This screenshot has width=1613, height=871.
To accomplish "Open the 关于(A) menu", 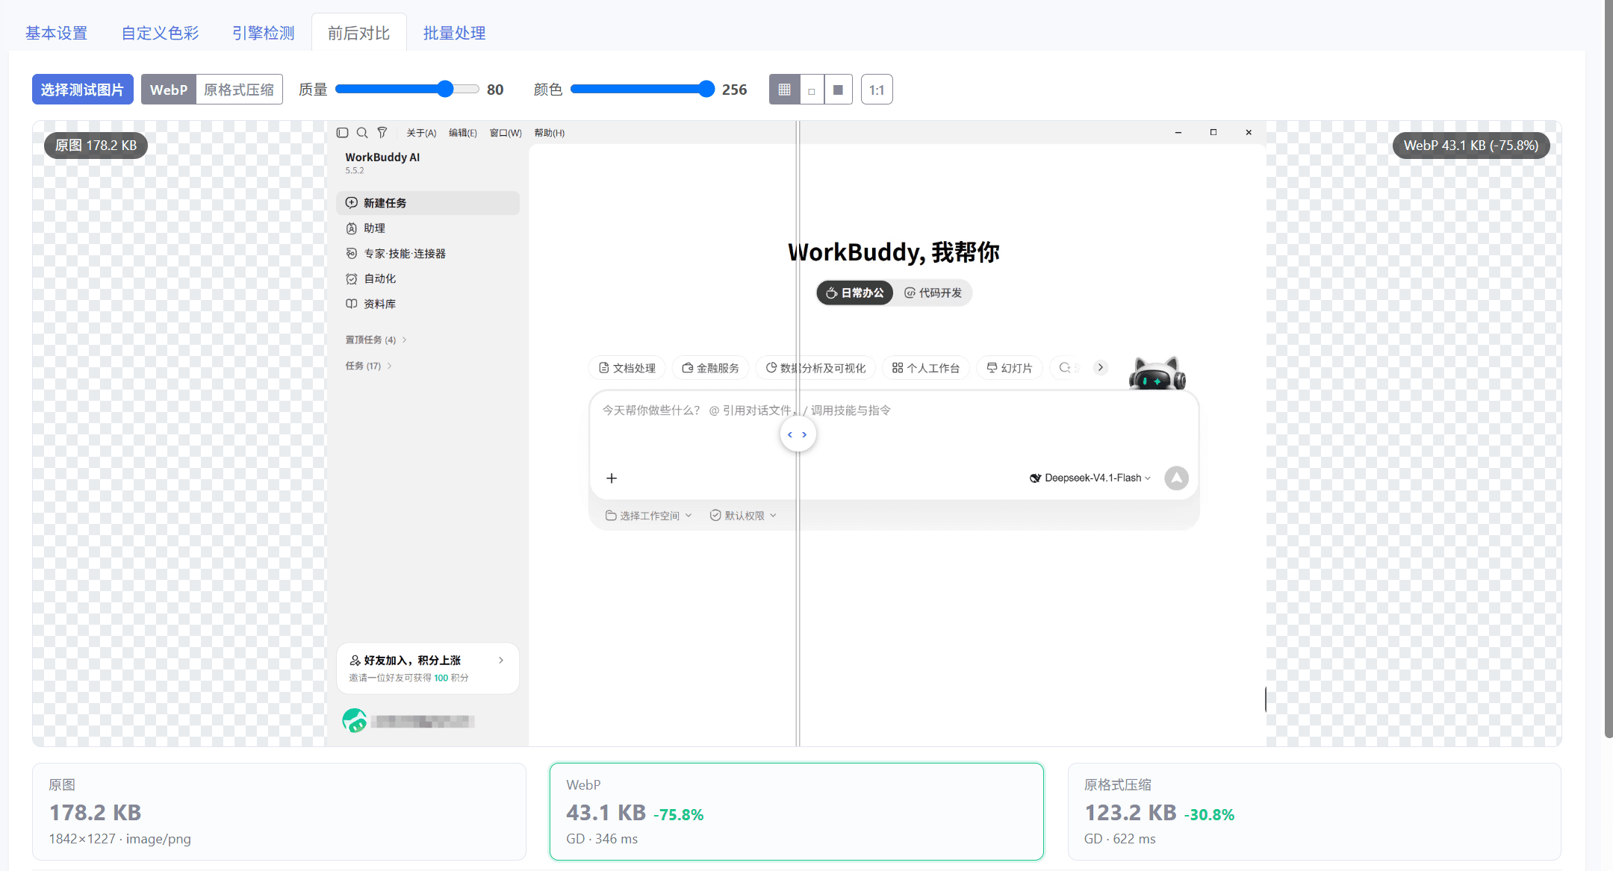I will [421, 133].
